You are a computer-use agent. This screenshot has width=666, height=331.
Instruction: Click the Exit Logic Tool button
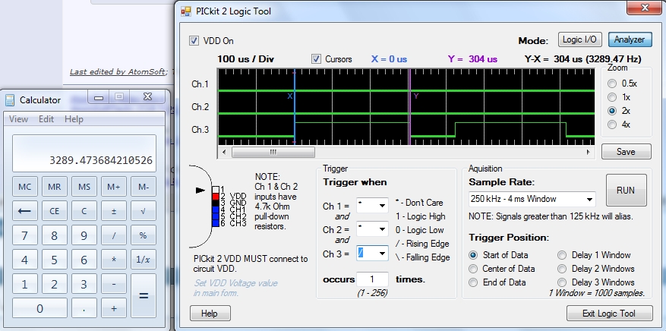tap(609, 314)
